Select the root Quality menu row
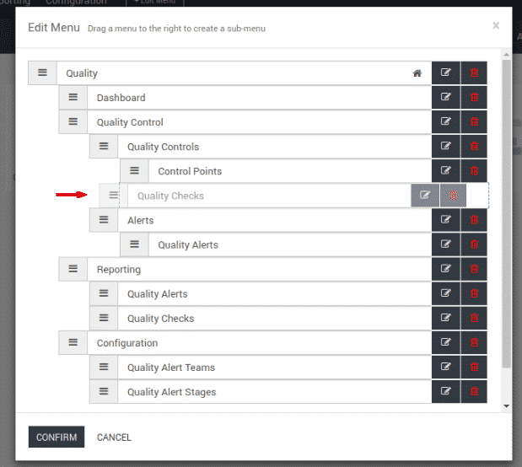 (x=236, y=73)
